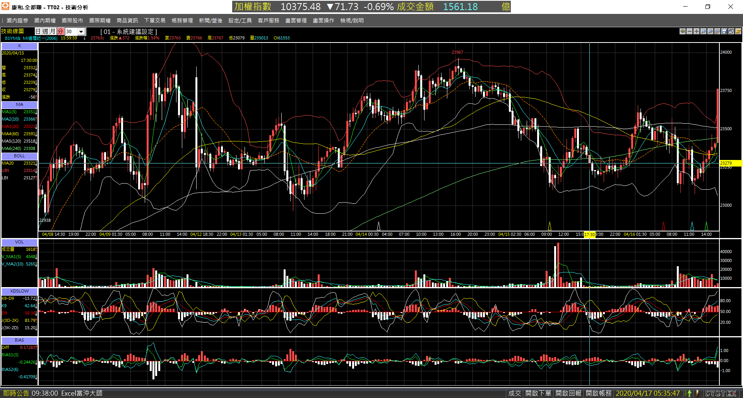
Task: Open the 檢視/說明 menu
Action: [x=352, y=20]
